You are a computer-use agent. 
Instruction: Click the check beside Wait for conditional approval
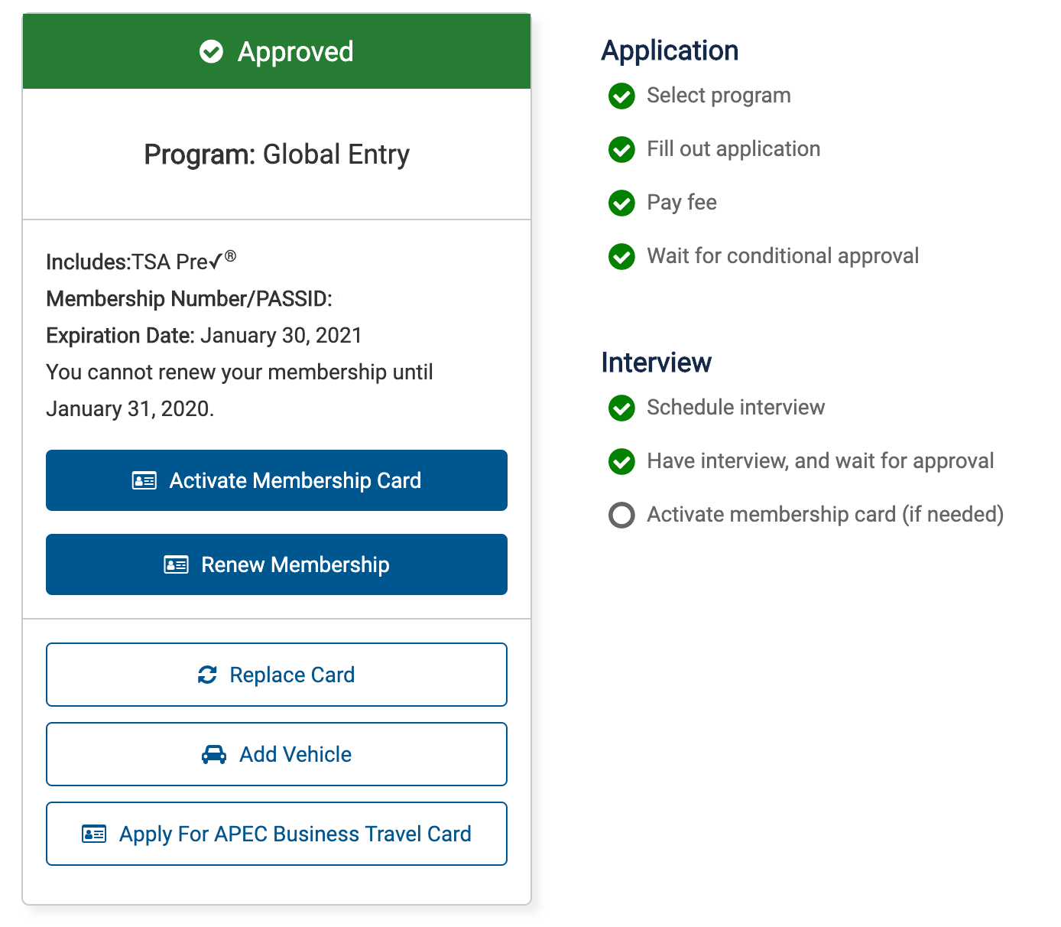tap(621, 256)
